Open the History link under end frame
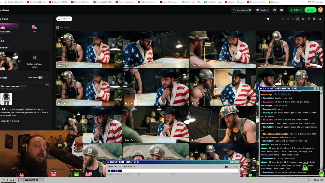Viewport: 325px width, 183px height. [35, 67]
